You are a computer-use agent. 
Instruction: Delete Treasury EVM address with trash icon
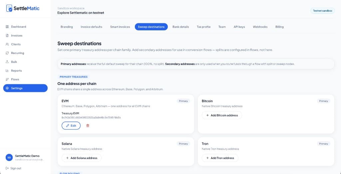tap(88, 126)
